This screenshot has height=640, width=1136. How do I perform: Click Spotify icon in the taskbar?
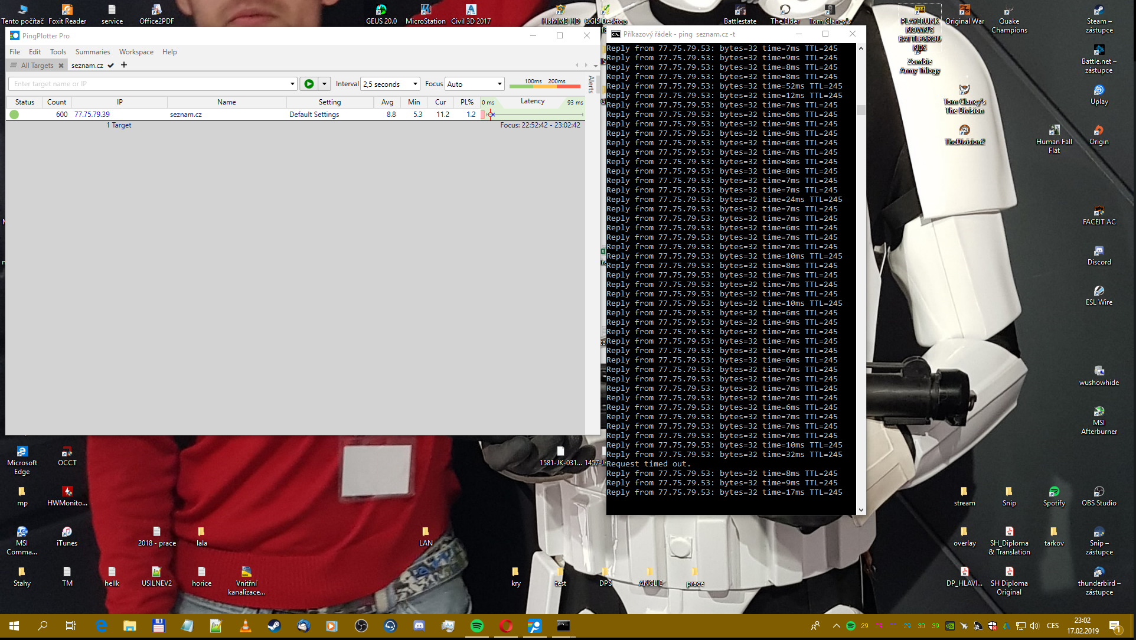click(476, 626)
